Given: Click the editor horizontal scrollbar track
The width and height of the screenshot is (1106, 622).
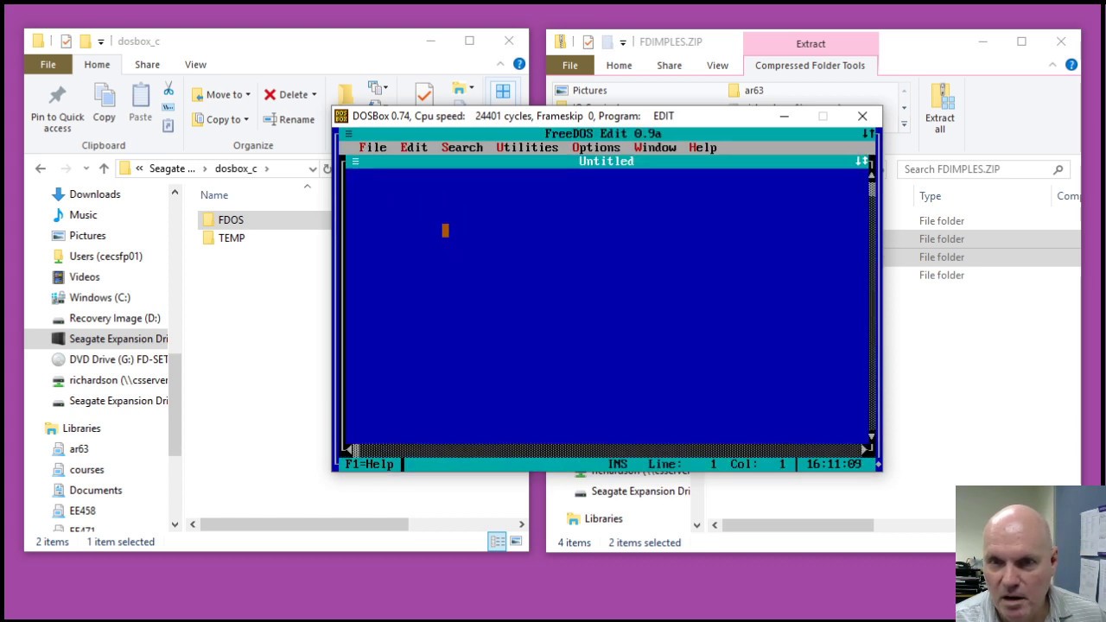Looking at the screenshot, I should click(608, 450).
